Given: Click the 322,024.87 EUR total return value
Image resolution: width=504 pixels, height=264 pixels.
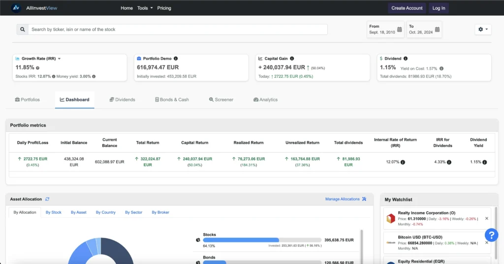Looking at the screenshot, I should 148,162.
